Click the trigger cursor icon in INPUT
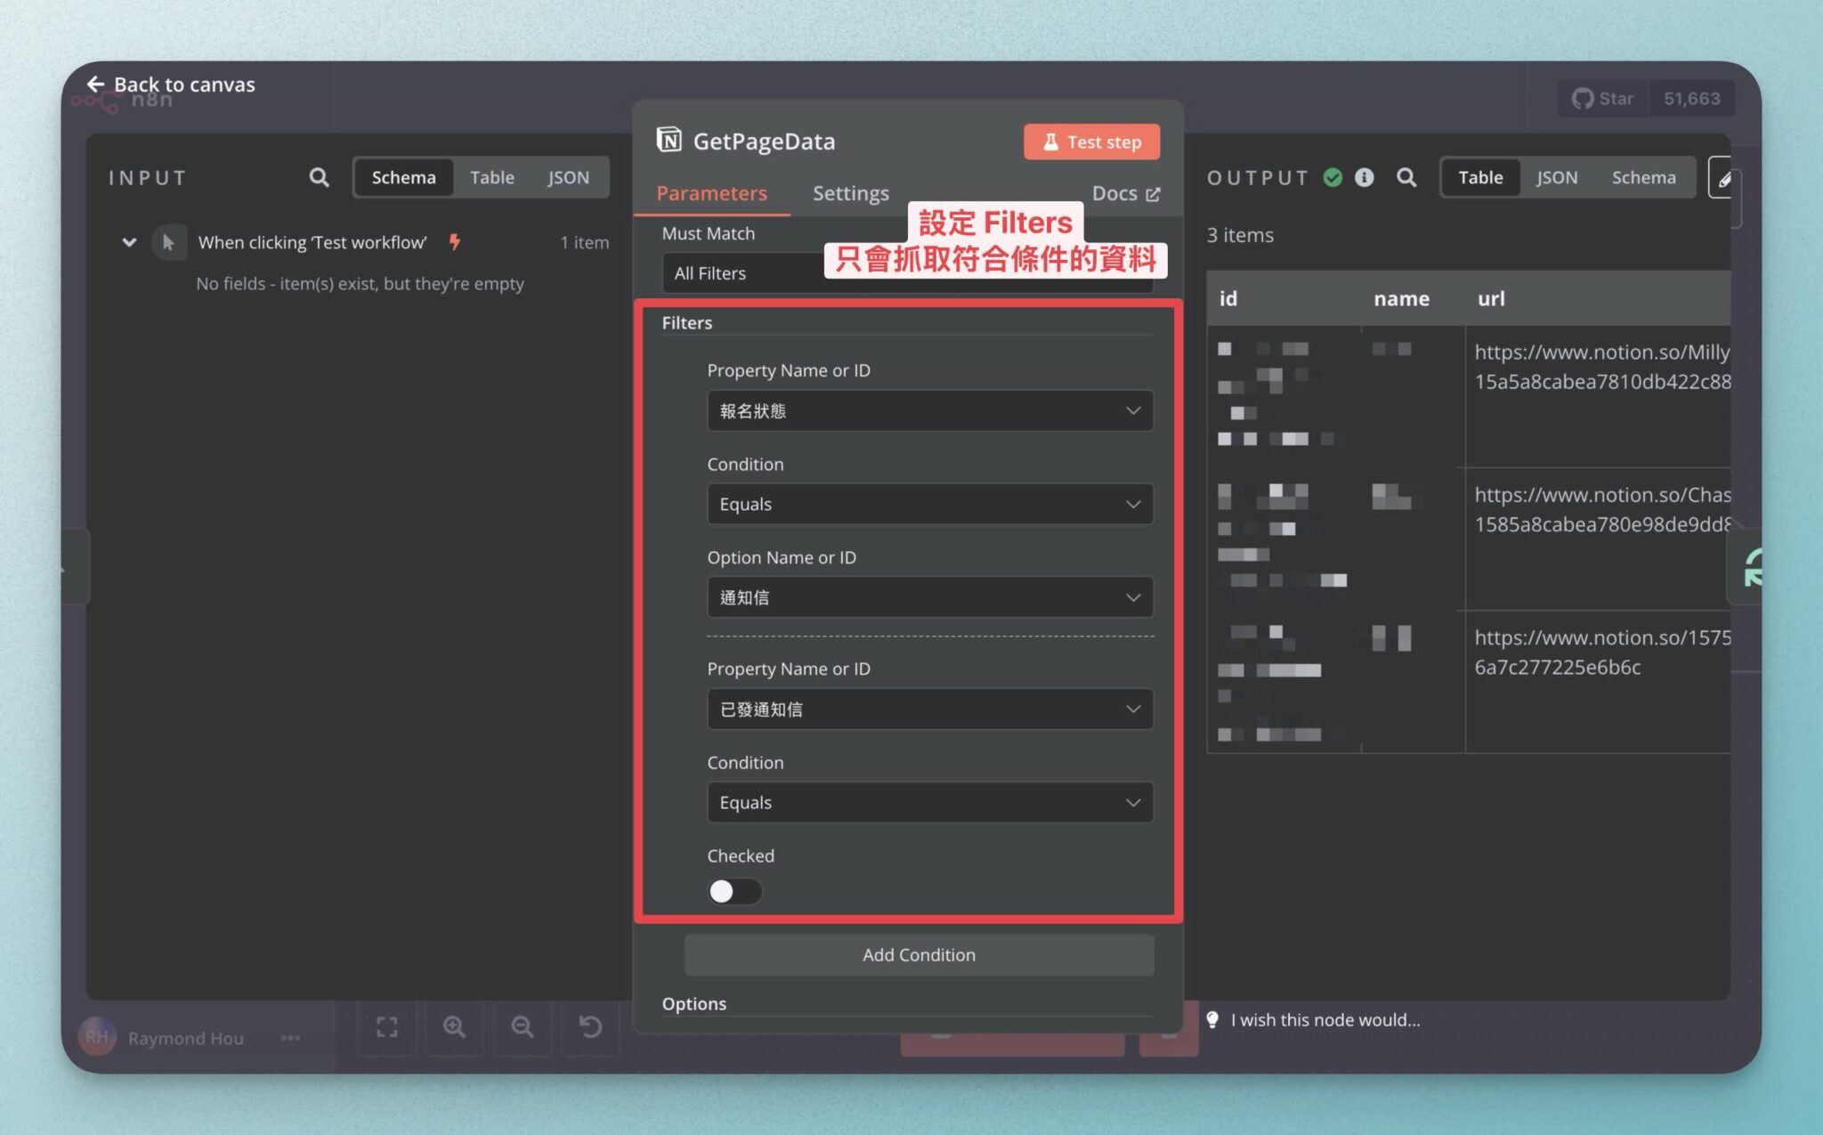The width and height of the screenshot is (1823, 1135). point(168,242)
